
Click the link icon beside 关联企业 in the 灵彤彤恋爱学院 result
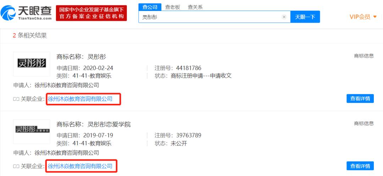16,166
